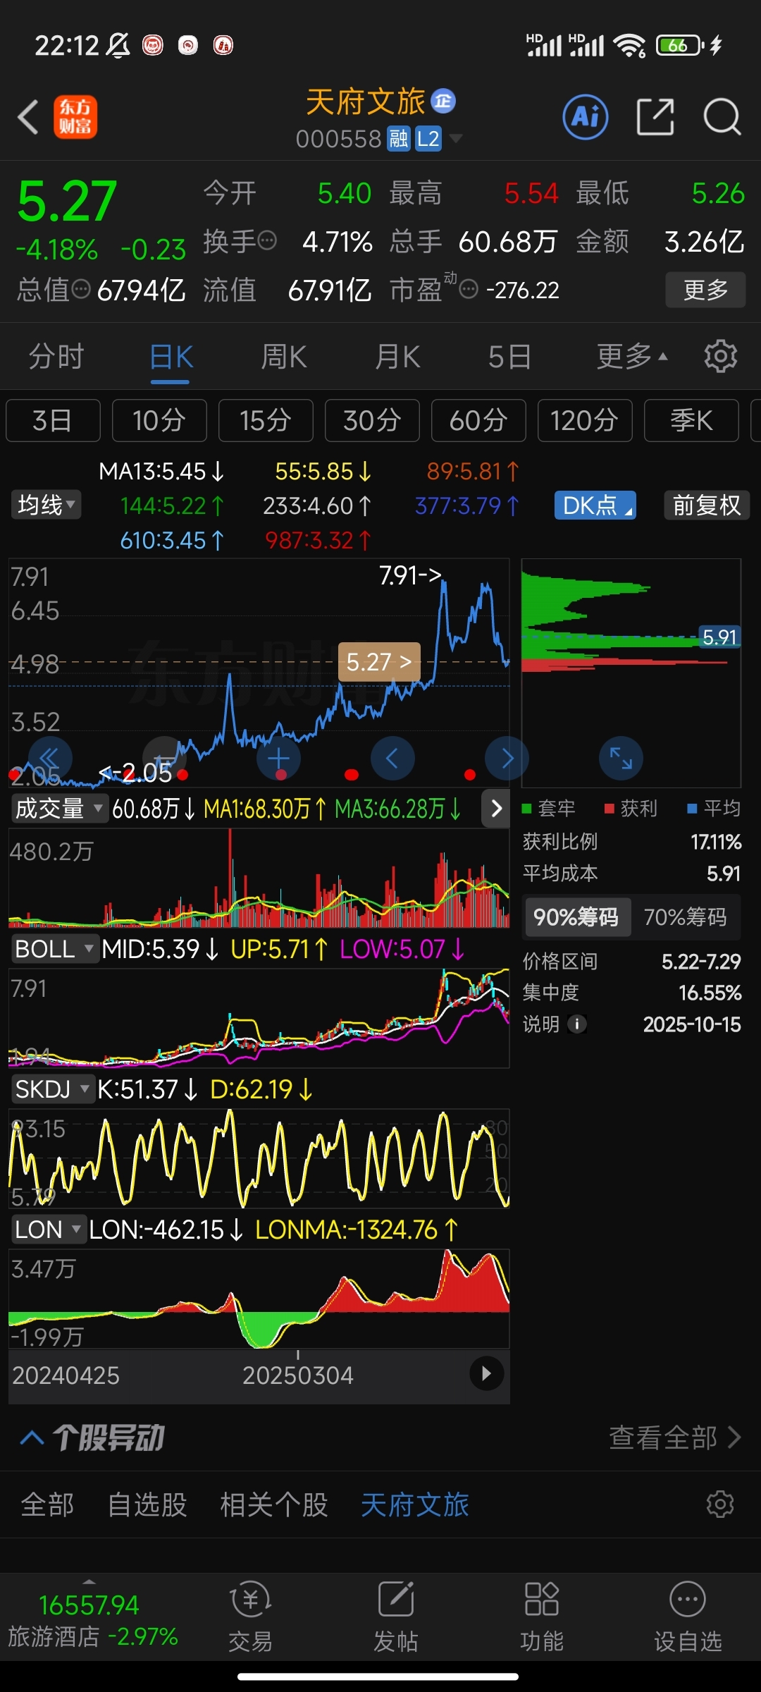This screenshot has height=1692, width=761.
Task: Expand the stock code dropdown arrow
Action: (456, 138)
